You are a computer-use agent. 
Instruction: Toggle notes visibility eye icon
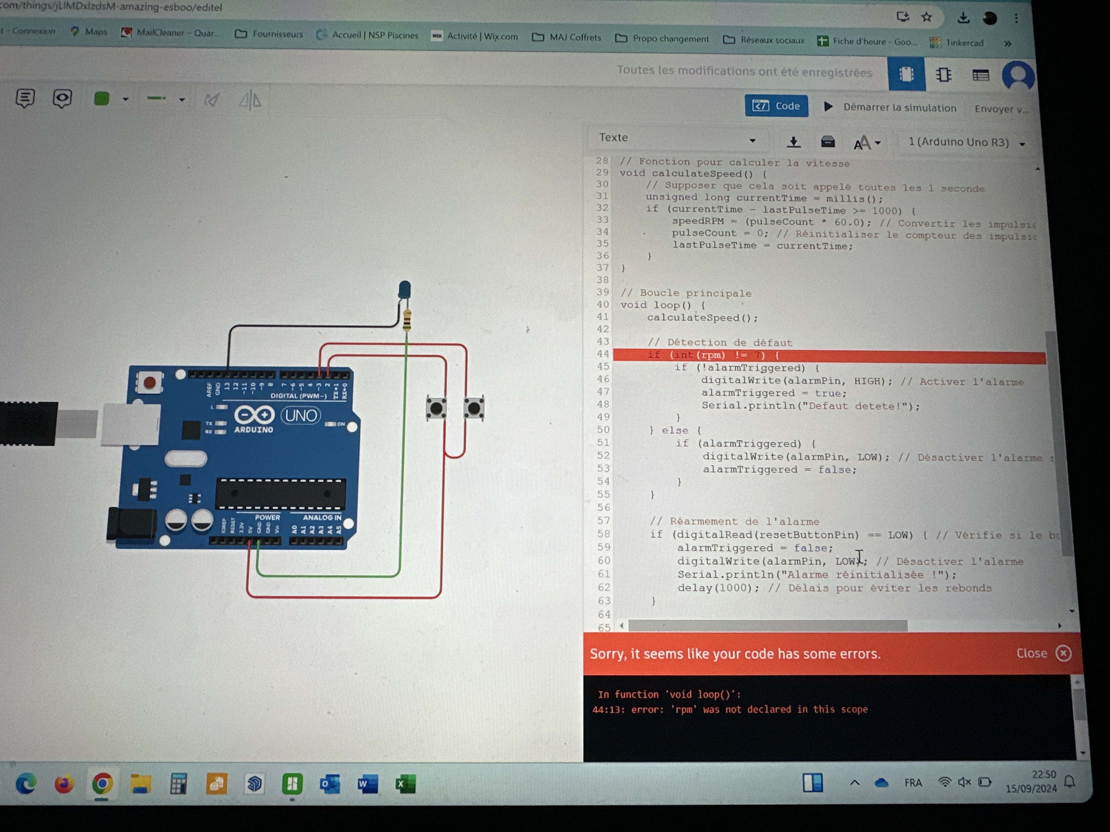point(62,98)
